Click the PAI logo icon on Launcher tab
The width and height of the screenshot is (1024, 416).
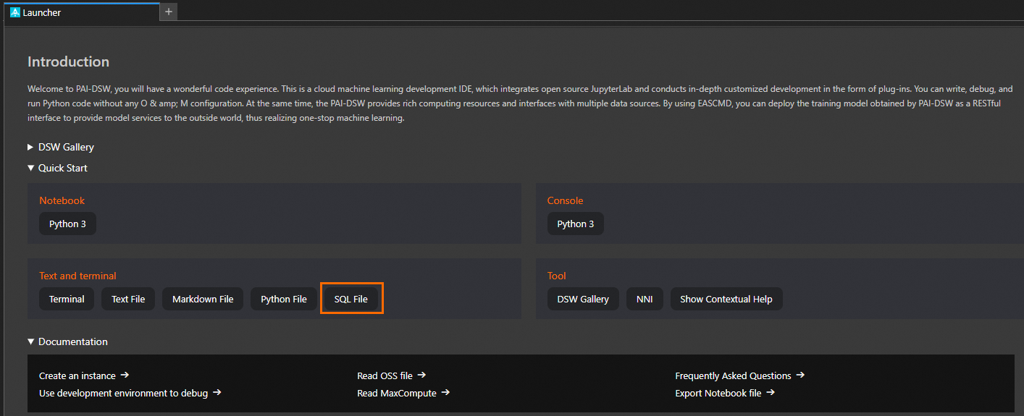coord(15,12)
